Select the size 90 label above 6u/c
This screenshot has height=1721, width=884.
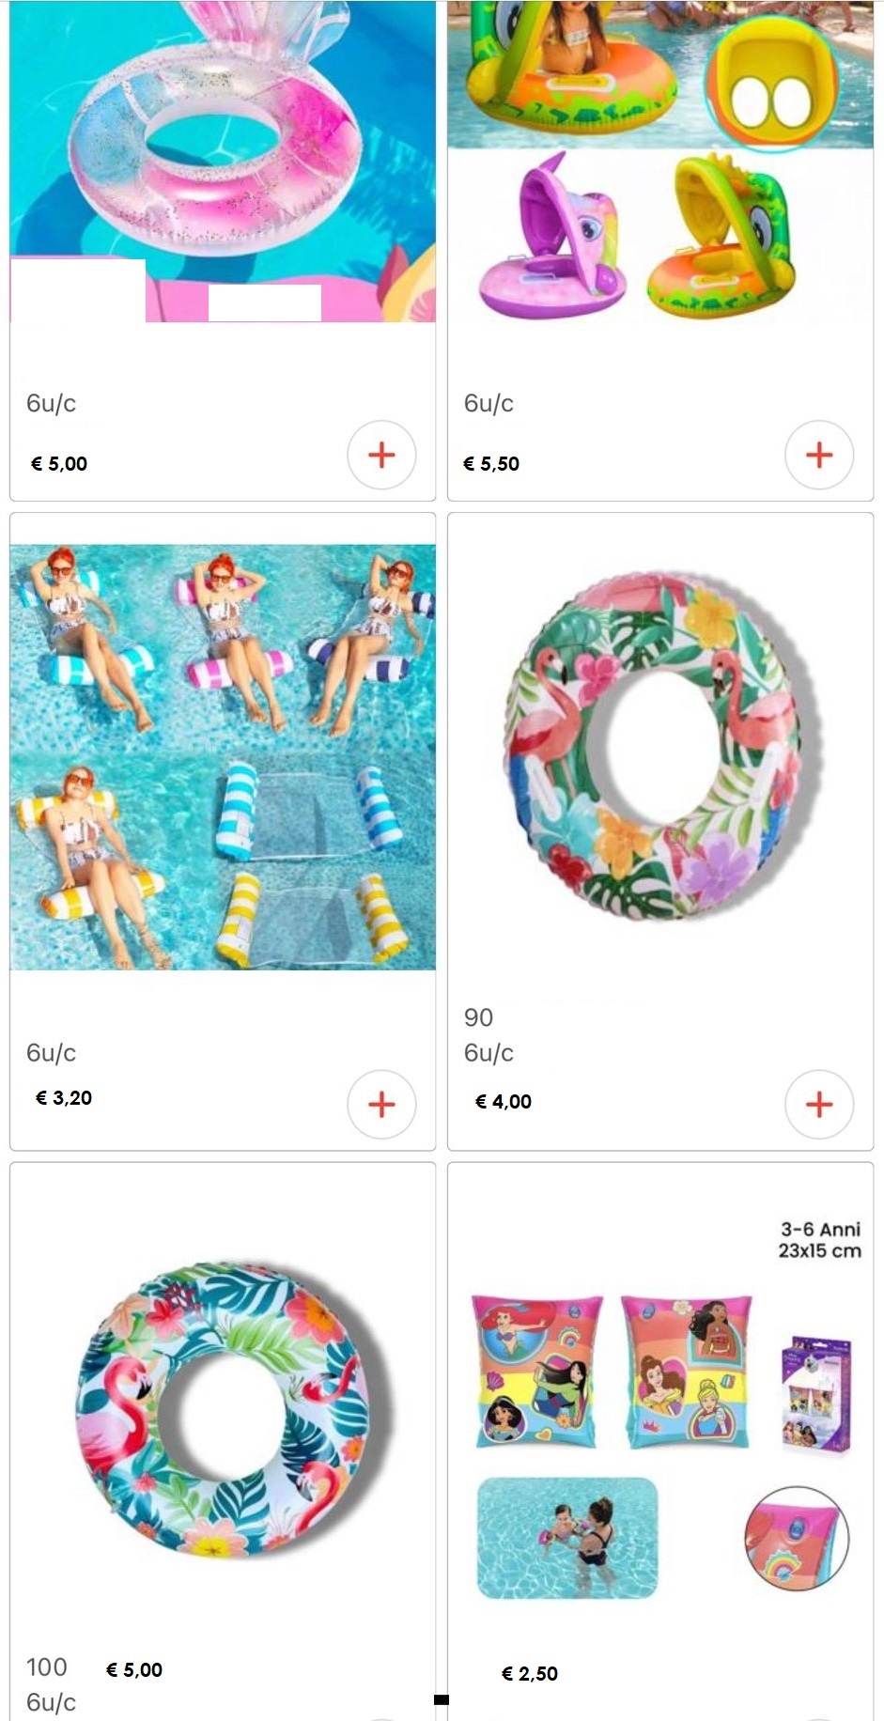pyautogui.click(x=478, y=1017)
